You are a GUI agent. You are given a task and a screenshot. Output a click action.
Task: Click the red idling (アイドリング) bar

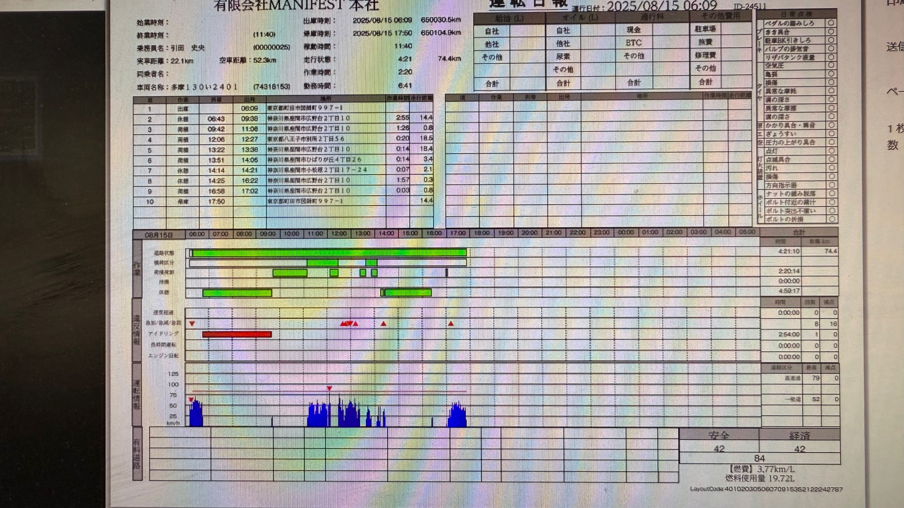pyautogui.click(x=237, y=334)
